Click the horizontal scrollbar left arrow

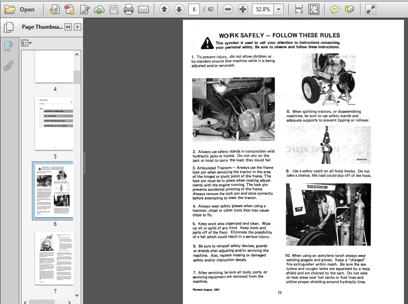[x=25, y=302]
